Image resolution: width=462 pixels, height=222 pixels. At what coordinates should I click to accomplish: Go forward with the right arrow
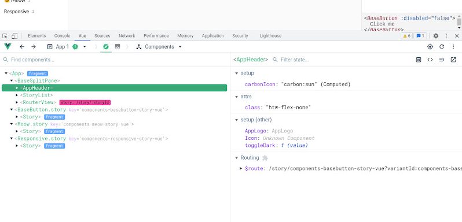34,47
